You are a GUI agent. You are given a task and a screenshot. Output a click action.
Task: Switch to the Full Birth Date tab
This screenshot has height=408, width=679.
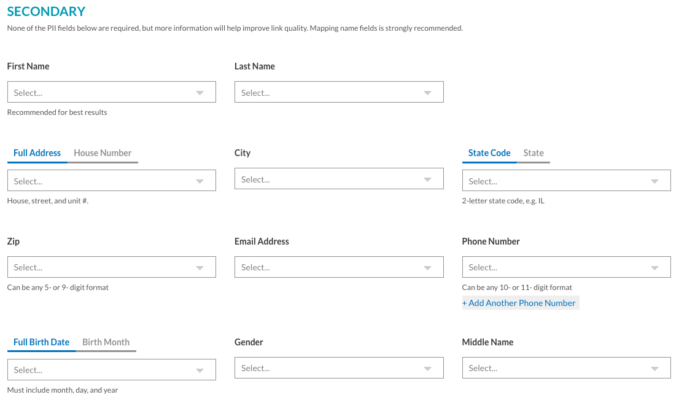point(42,342)
